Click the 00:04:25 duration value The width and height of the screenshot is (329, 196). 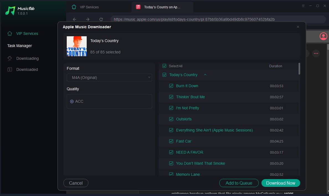[277, 141]
